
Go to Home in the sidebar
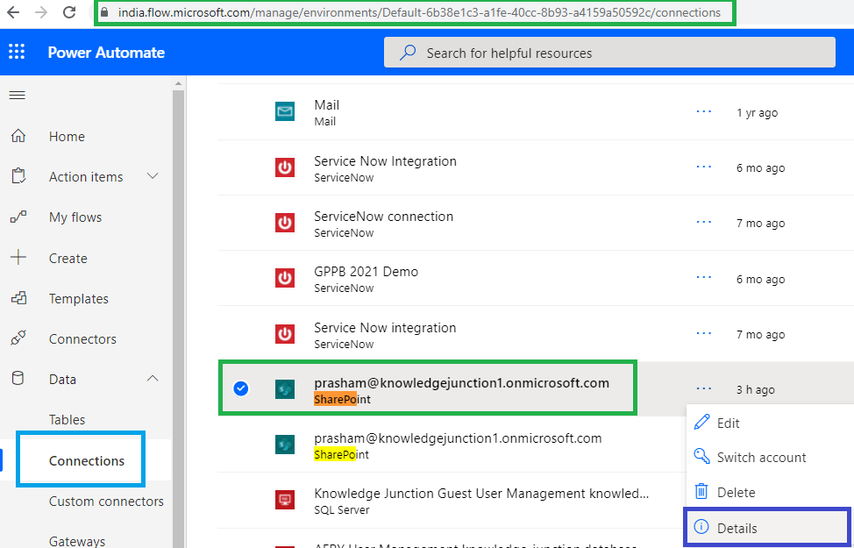click(x=67, y=136)
